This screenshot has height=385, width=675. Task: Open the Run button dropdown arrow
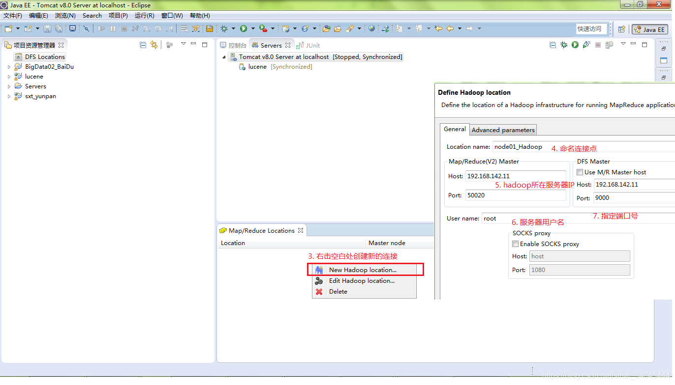[x=253, y=28]
